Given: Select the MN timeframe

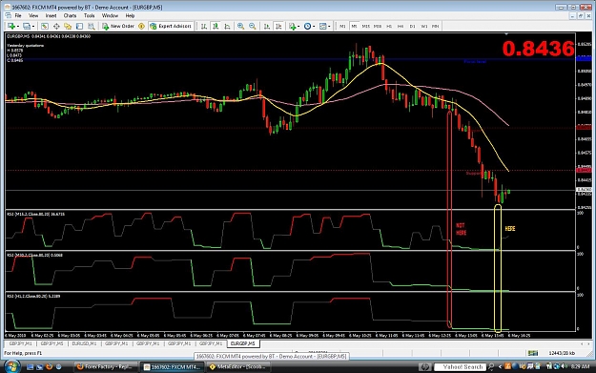Looking at the screenshot, I should (x=435, y=27).
